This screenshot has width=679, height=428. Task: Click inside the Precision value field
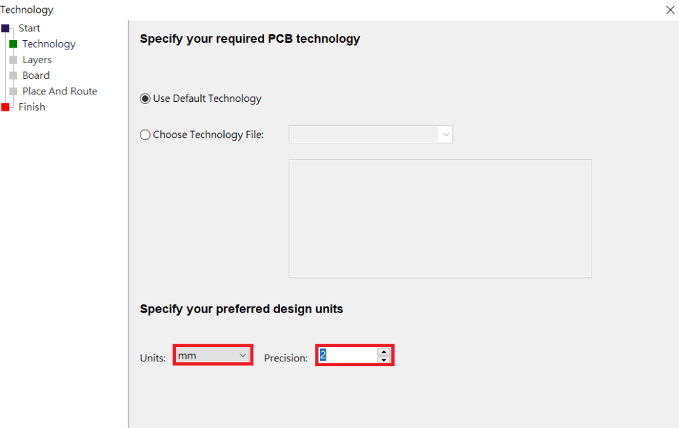click(x=348, y=355)
